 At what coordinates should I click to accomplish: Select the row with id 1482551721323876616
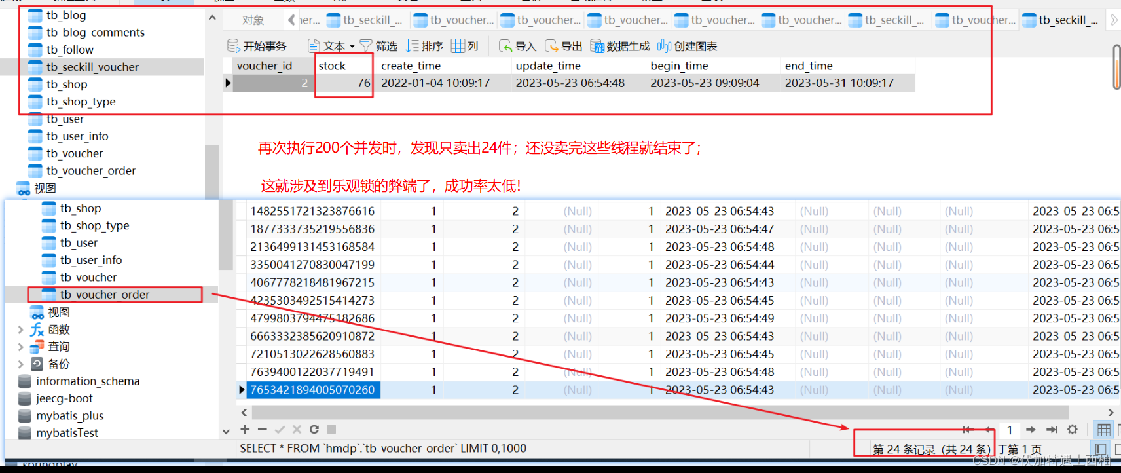coord(312,211)
